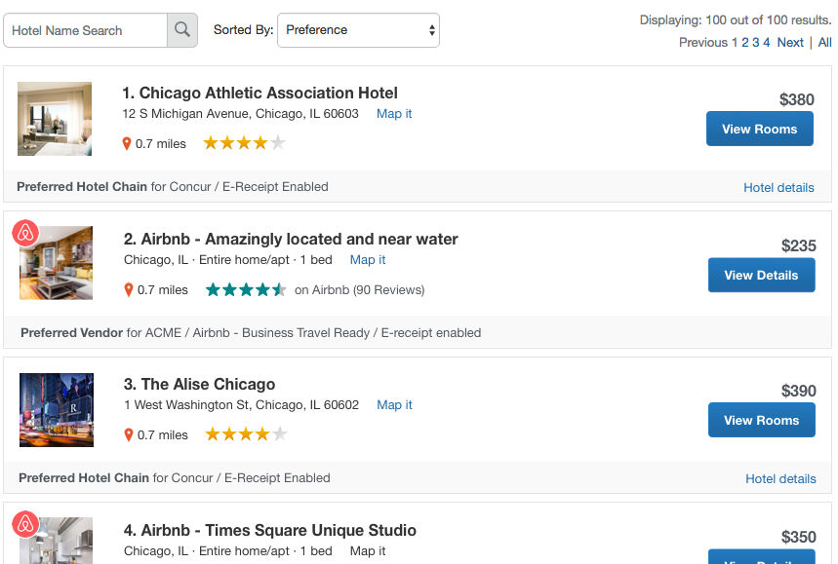Go to results page 3
Viewport: 838px width, 564px height.
coord(756,42)
